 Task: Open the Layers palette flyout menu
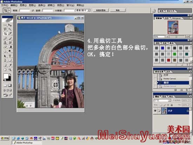click(x=191, y=97)
